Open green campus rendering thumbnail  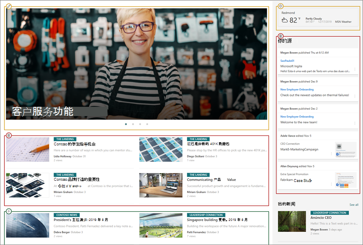(x=161, y=225)
